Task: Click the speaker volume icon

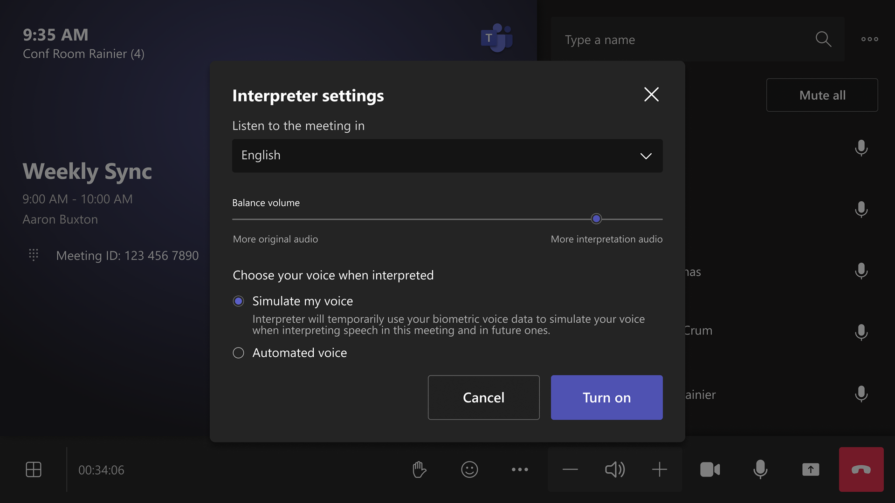Action: point(615,469)
